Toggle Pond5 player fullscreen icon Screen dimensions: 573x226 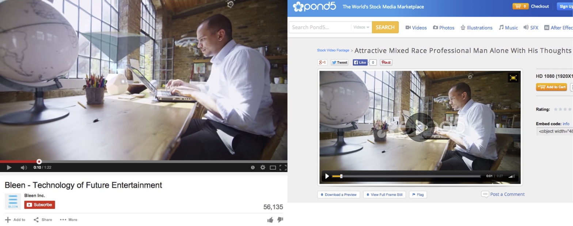pyautogui.click(x=513, y=78)
